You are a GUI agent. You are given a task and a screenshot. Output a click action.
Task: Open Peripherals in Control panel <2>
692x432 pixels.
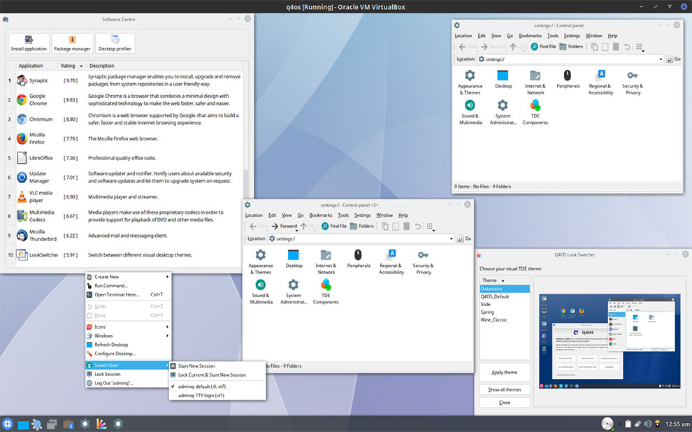point(359,259)
